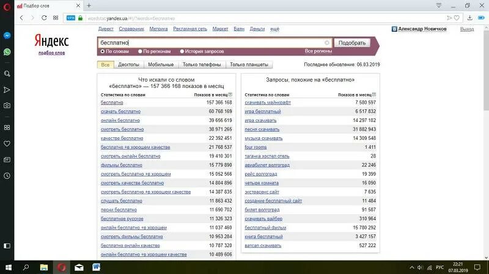Open bookmarks heart icon in sidebar
Screen dimensions: 489x274
pyautogui.click(x=7, y=143)
